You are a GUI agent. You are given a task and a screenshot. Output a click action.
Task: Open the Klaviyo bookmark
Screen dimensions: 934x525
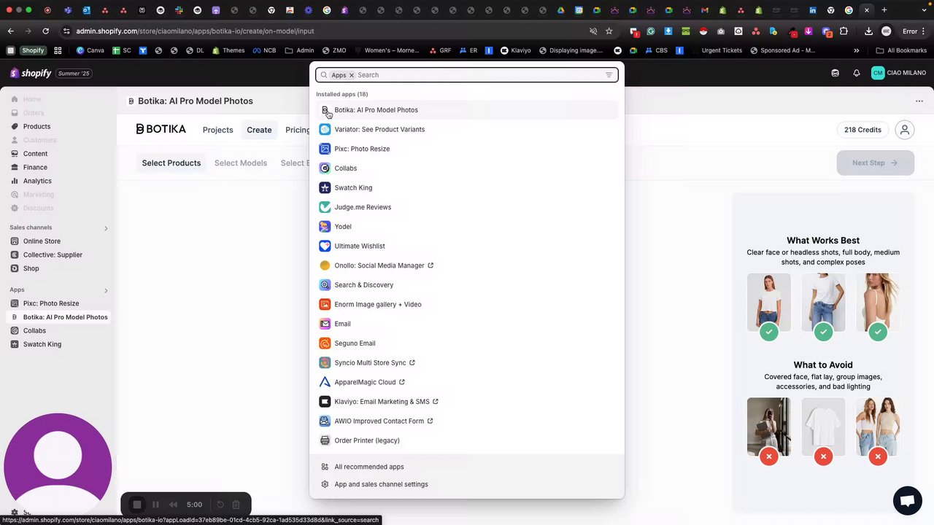[515, 51]
